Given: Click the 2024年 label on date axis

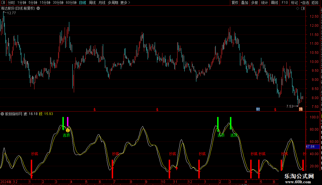Looking at the screenshot, I should pos(6,182).
